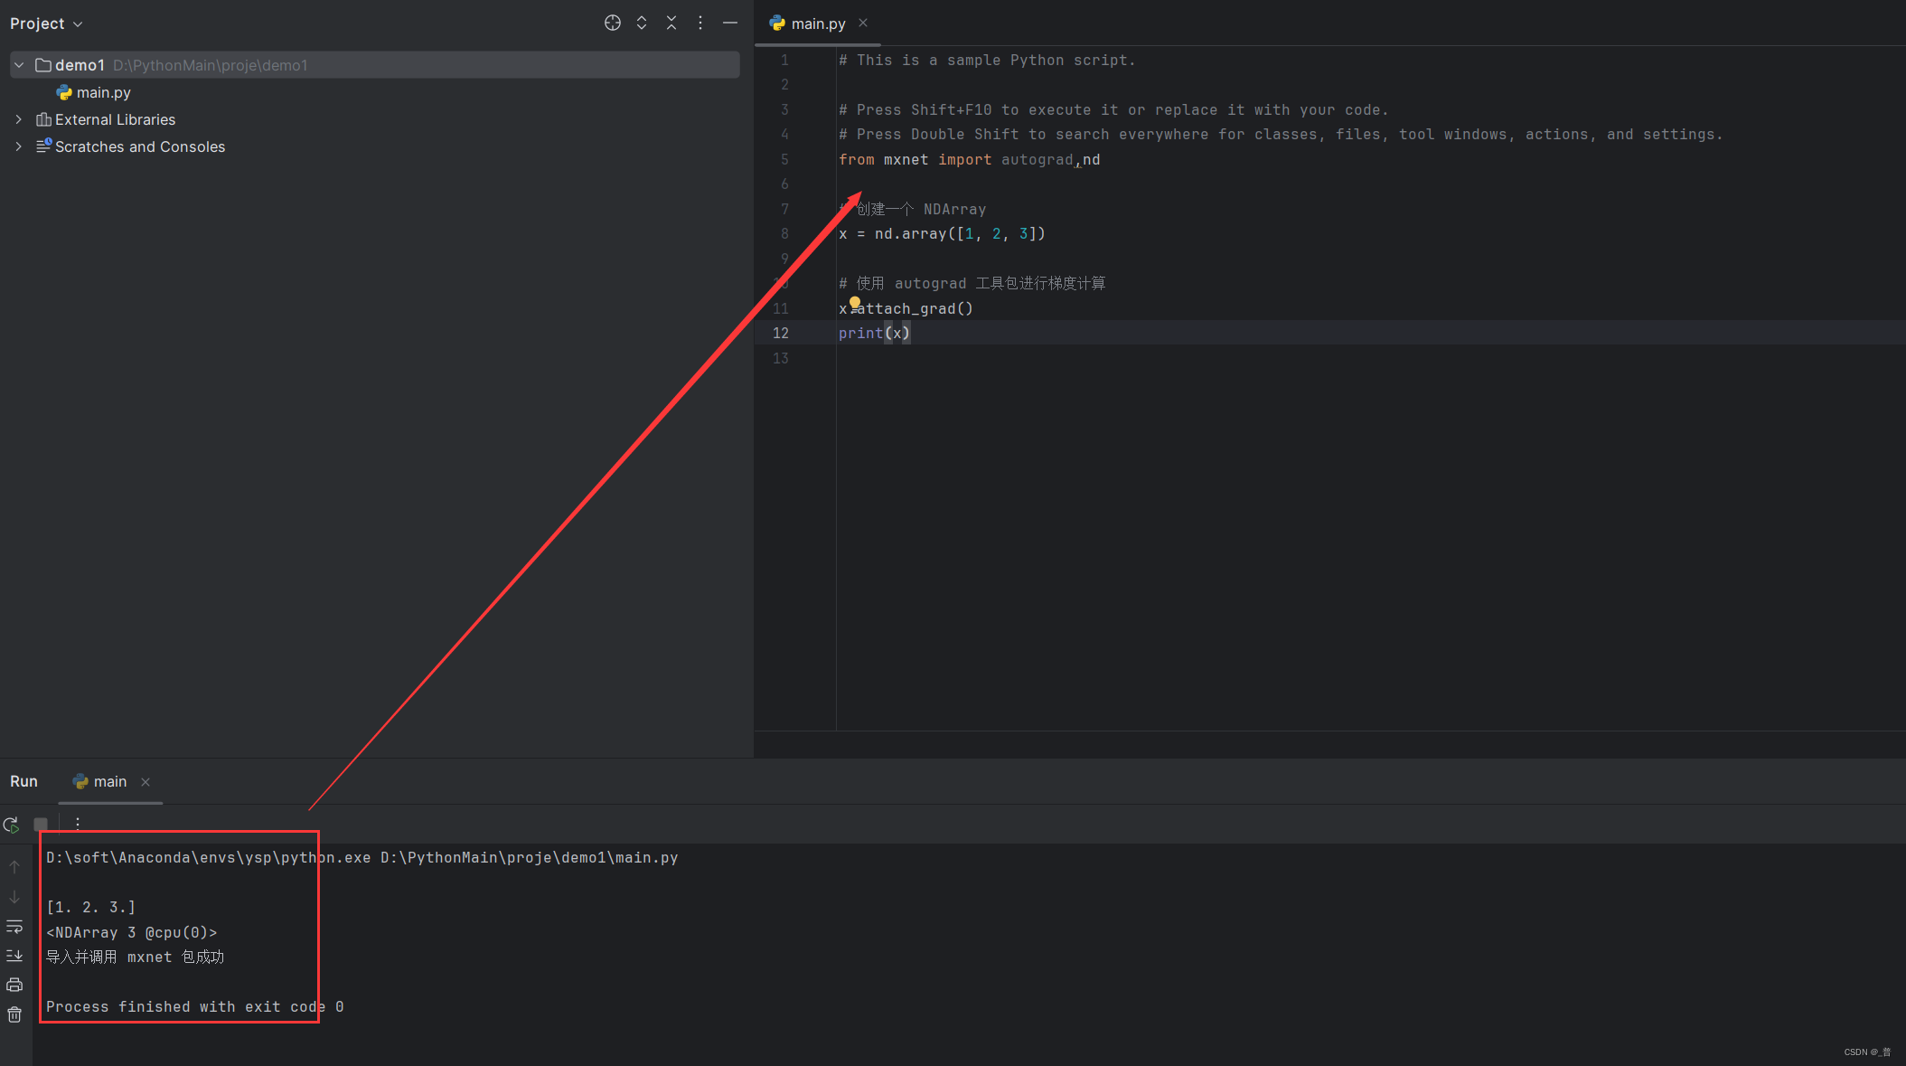1906x1066 pixels.
Task: Toggle scroll to end of output
Action: (x=14, y=956)
